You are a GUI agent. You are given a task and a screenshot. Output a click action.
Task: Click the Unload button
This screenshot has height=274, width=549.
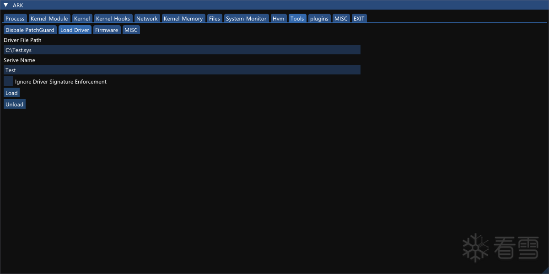click(x=14, y=104)
